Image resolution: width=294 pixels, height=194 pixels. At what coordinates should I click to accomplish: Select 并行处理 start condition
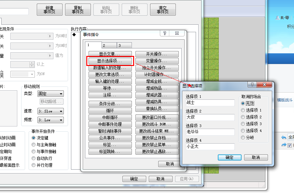pos(42,165)
